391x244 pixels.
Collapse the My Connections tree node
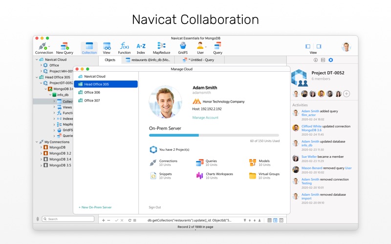coord(37,142)
